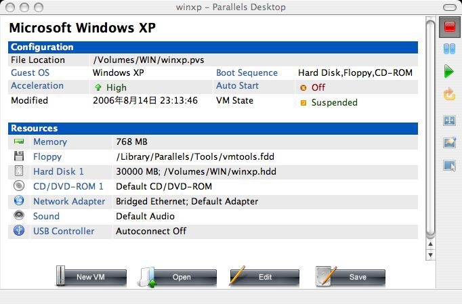Open CD/DVD-ROM 1 settings link
This screenshot has height=304, width=462.
click(x=68, y=186)
